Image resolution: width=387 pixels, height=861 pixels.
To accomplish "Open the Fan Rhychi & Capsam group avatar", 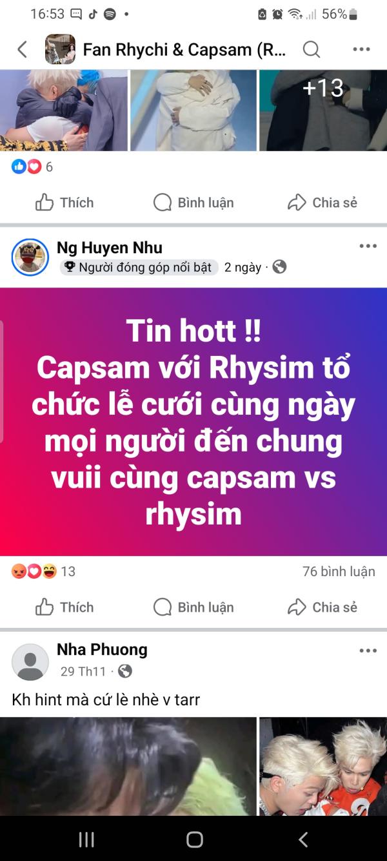I will (60, 49).
